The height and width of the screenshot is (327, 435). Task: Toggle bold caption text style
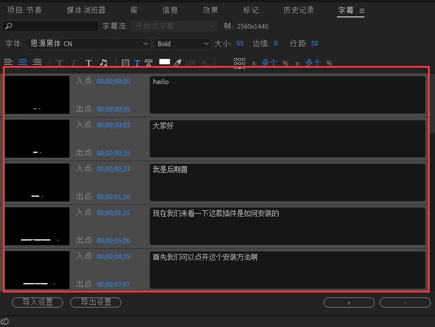(x=60, y=63)
